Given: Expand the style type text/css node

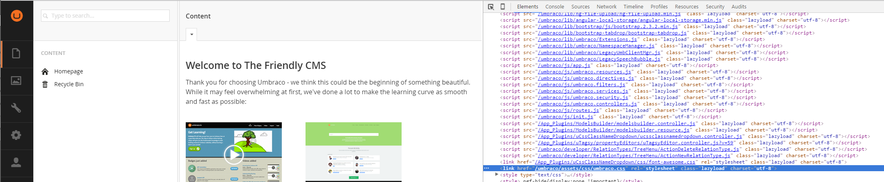Looking at the screenshot, I should pyautogui.click(x=497, y=175).
